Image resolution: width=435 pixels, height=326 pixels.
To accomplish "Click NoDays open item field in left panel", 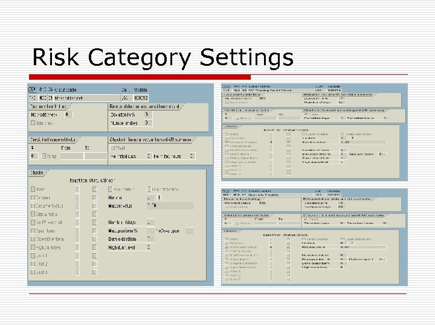I will pos(189,231).
